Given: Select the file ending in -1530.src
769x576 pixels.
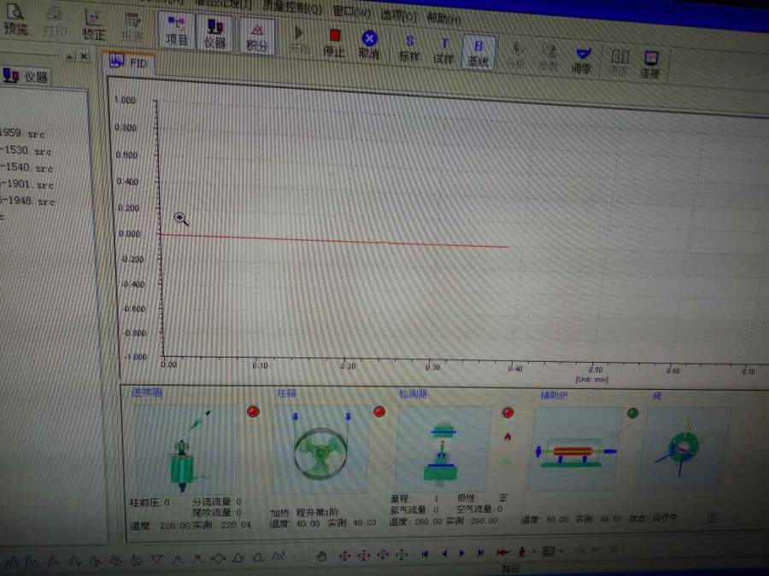Looking at the screenshot, I should click(x=26, y=150).
